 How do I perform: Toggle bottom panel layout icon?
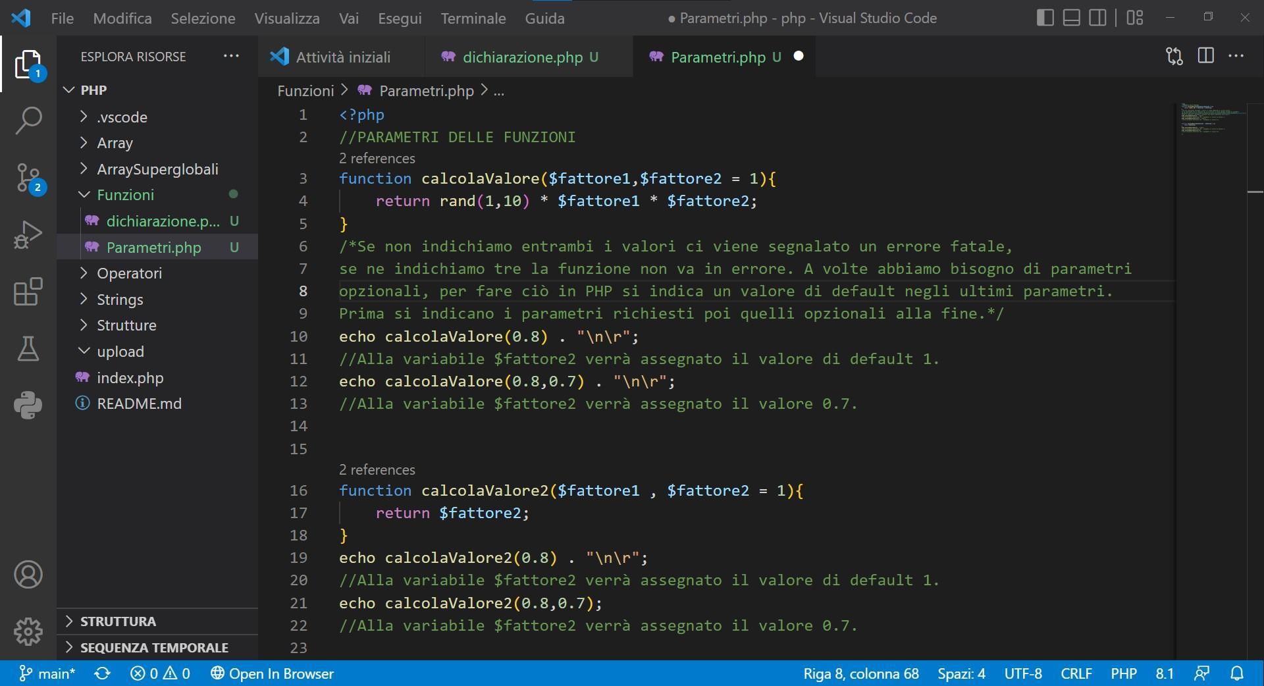point(1071,18)
